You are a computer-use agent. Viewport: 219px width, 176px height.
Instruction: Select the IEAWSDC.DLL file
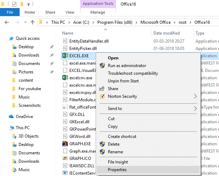click(82, 166)
